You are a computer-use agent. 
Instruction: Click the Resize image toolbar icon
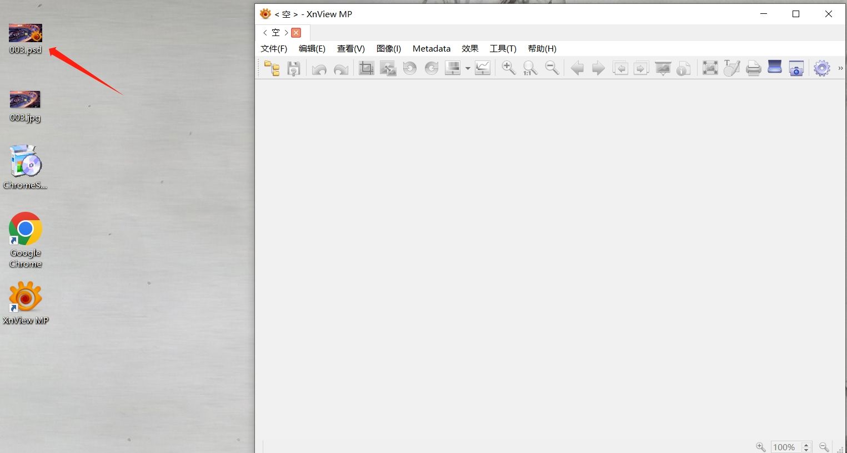pos(388,68)
